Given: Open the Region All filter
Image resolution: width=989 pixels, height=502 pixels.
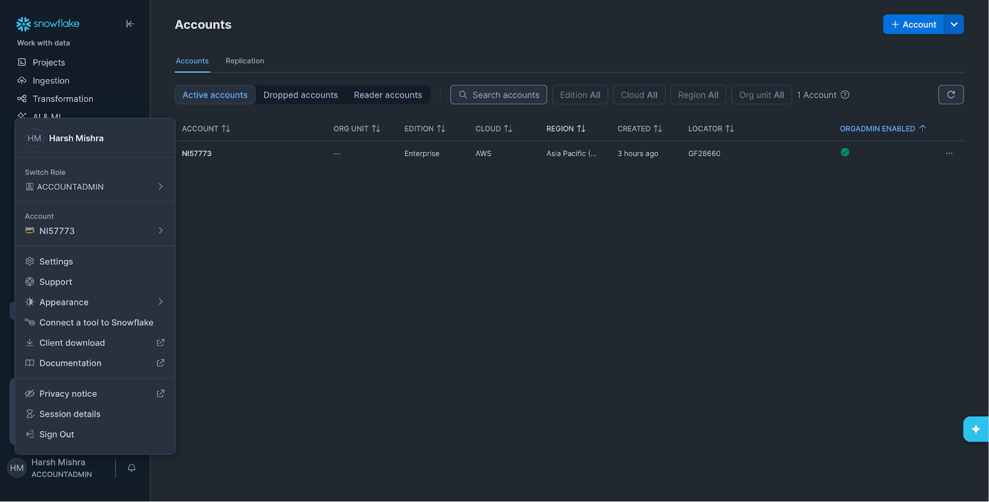Looking at the screenshot, I should 698,95.
